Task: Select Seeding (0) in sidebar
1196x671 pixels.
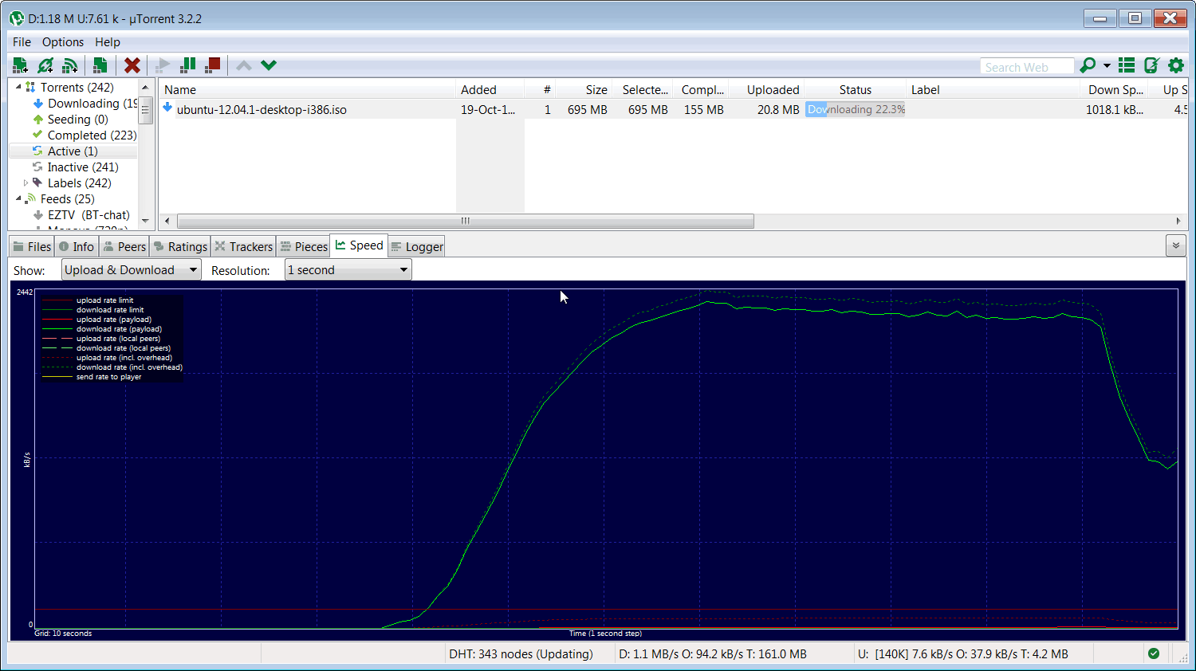Action: tap(77, 120)
